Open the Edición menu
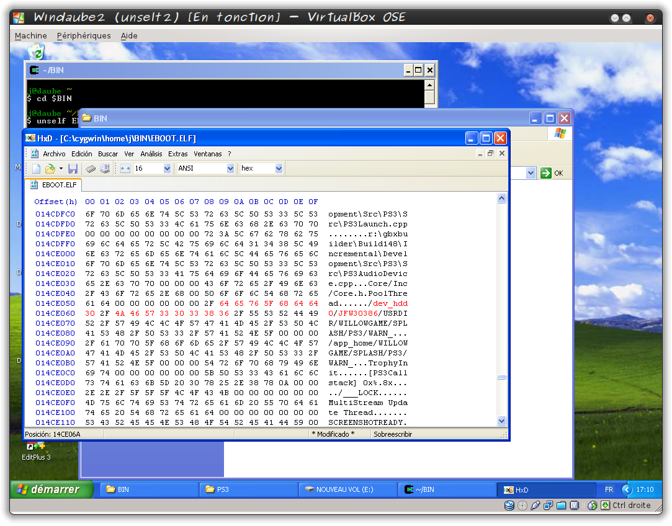Image resolution: width=672 pixels, height=526 pixels. tap(81, 154)
